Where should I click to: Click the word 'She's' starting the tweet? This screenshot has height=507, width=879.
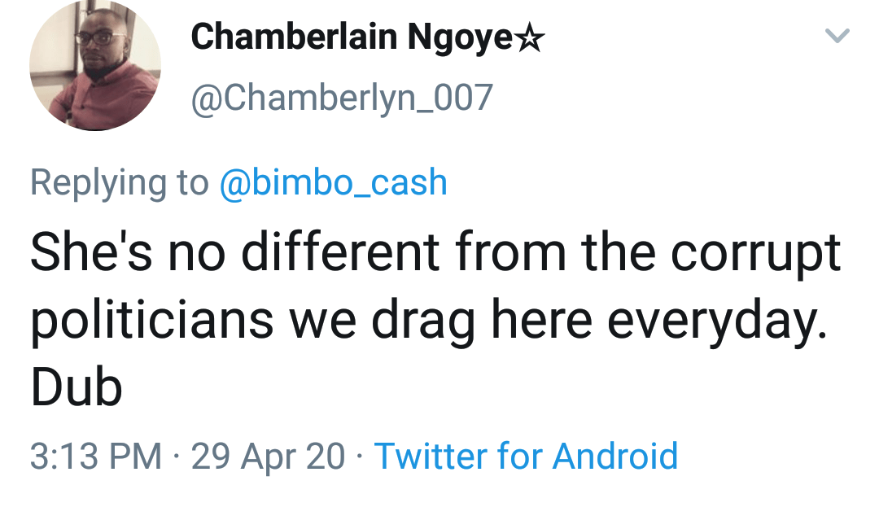tap(91, 251)
